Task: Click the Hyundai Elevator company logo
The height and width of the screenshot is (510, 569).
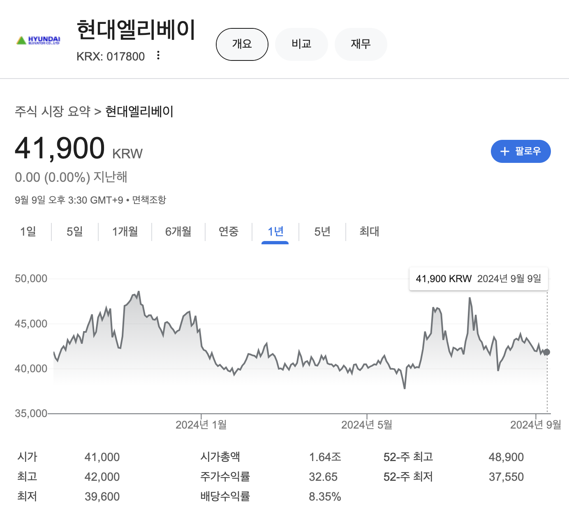Action: tap(38, 40)
